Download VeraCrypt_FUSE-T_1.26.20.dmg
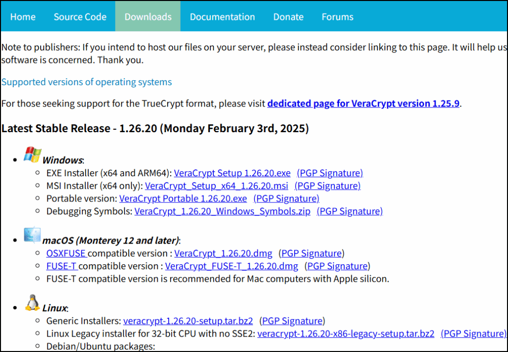The width and height of the screenshot is (508, 352). click(x=231, y=266)
